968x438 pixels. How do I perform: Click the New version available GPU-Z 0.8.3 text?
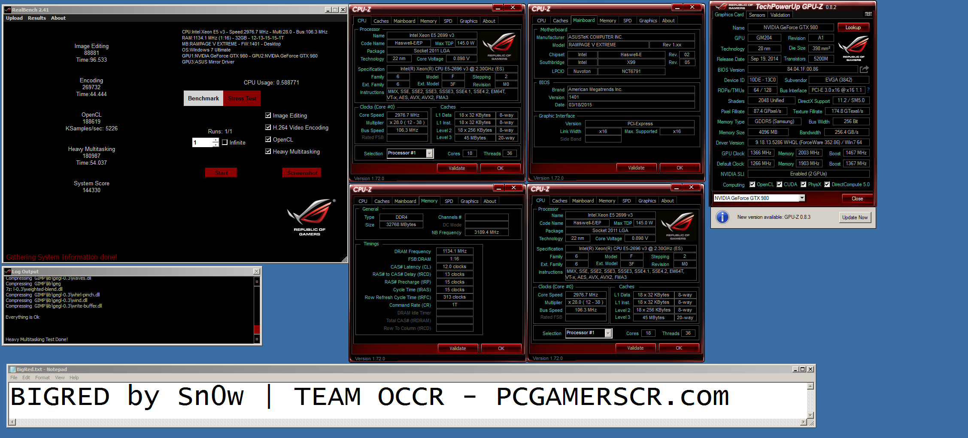pyautogui.click(x=774, y=217)
